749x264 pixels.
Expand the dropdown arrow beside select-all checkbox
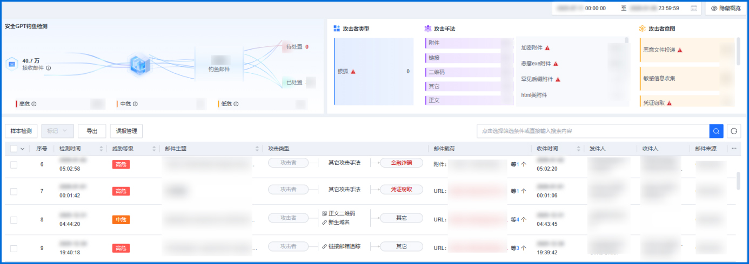[x=23, y=149]
